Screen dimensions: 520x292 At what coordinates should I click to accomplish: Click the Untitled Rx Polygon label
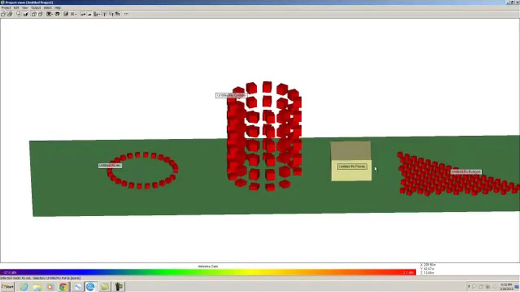point(466,171)
